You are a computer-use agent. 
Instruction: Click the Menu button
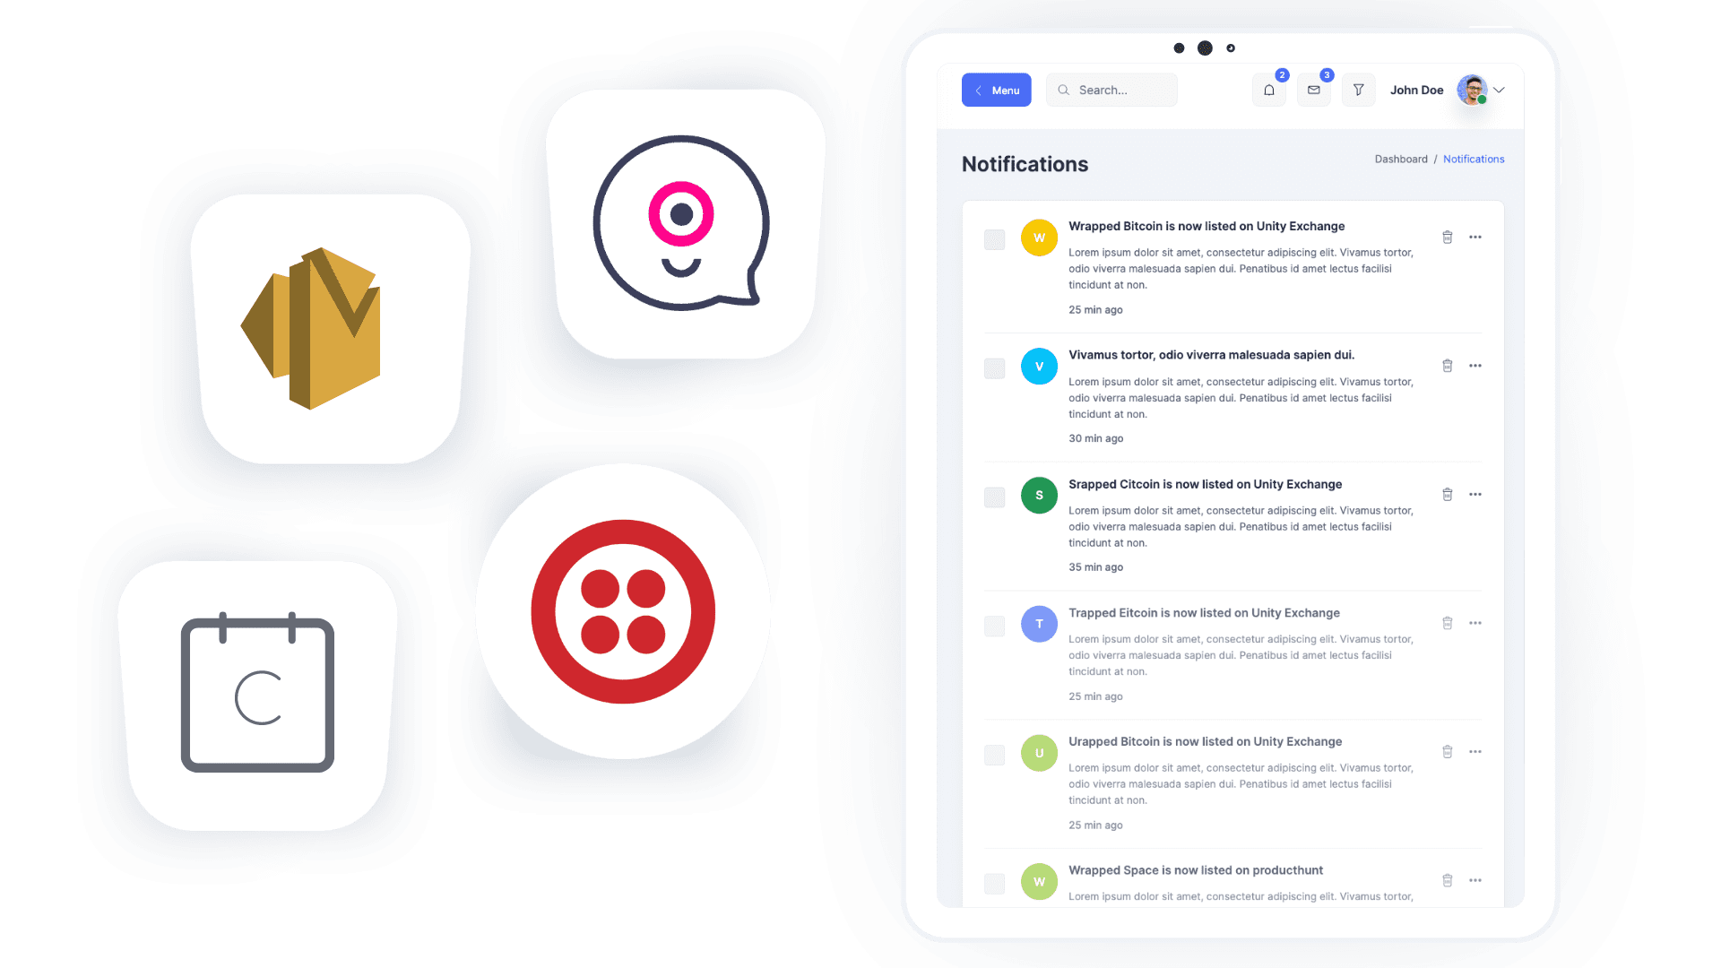coord(997,89)
